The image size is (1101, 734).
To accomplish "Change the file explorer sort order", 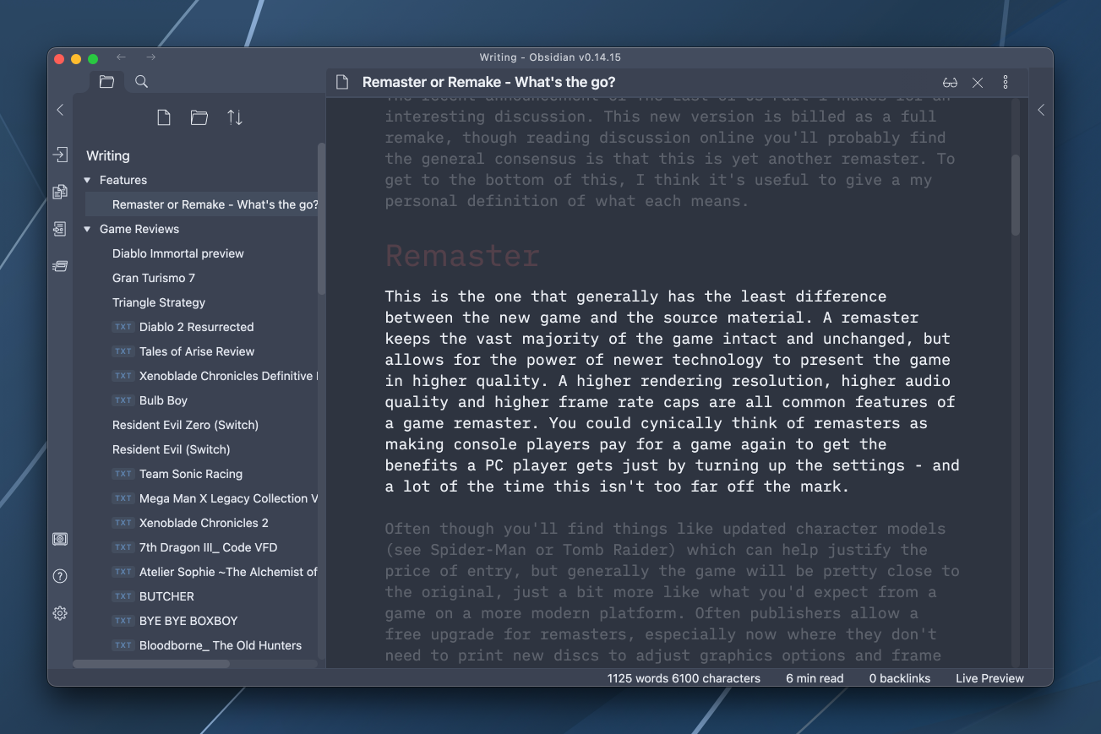I will 234,117.
